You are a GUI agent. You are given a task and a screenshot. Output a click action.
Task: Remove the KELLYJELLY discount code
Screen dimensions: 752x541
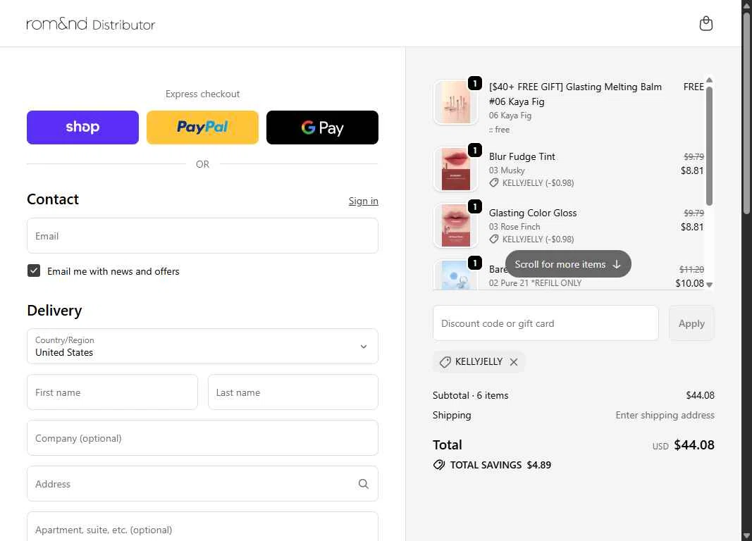point(514,362)
